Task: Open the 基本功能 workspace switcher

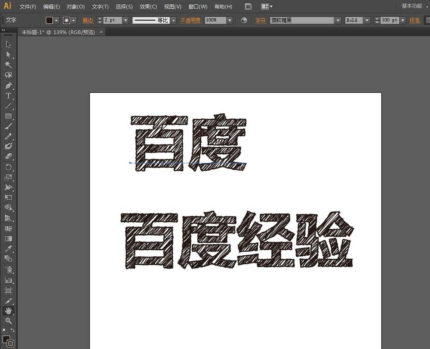Action: 415,6
